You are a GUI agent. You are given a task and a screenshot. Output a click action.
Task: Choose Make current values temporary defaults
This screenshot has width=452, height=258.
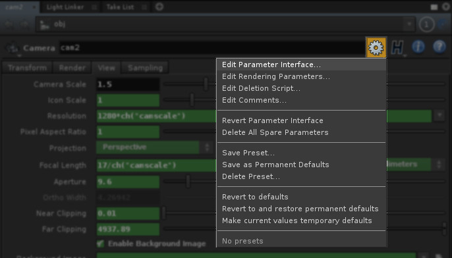click(x=301, y=220)
